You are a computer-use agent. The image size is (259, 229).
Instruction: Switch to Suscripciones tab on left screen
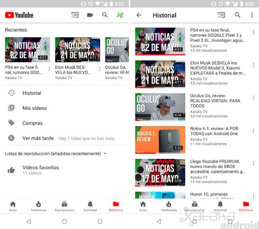(x=64, y=206)
